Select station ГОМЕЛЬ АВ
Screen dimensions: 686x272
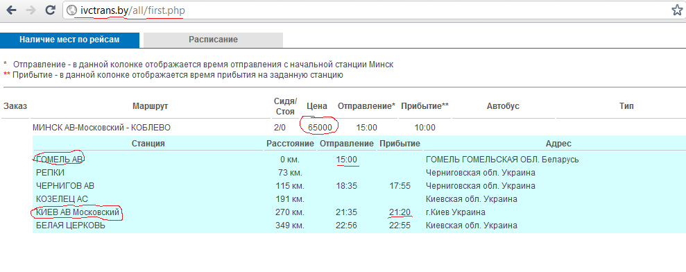click(59, 160)
